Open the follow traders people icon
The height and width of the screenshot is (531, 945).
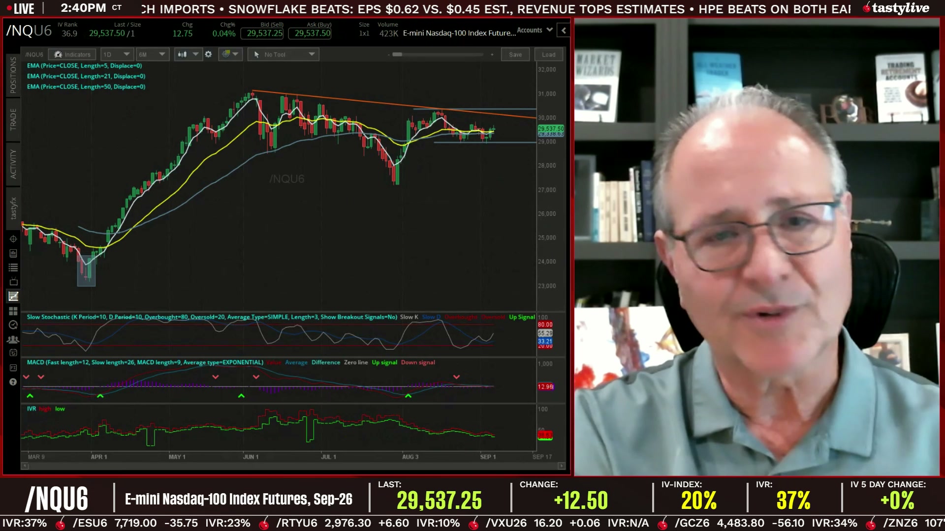coord(13,339)
